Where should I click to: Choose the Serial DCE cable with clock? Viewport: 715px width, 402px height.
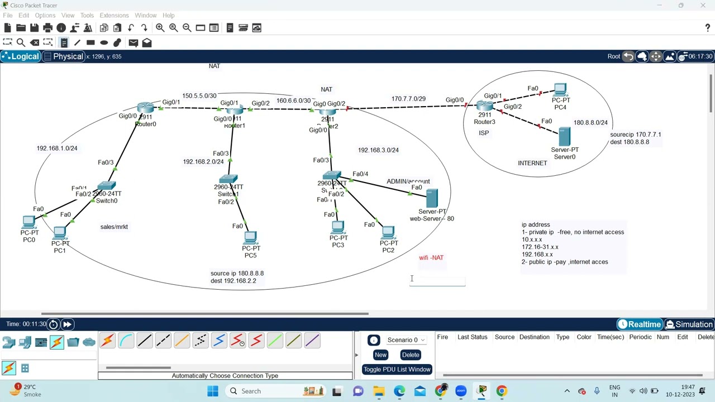(x=237, y=340)
